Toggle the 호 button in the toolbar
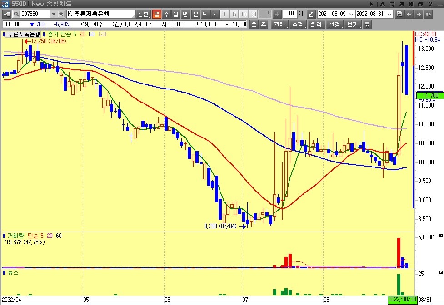The image size is (444, 305). (x=254, y=25)
